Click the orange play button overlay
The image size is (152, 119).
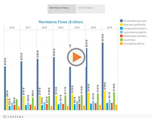76,57
